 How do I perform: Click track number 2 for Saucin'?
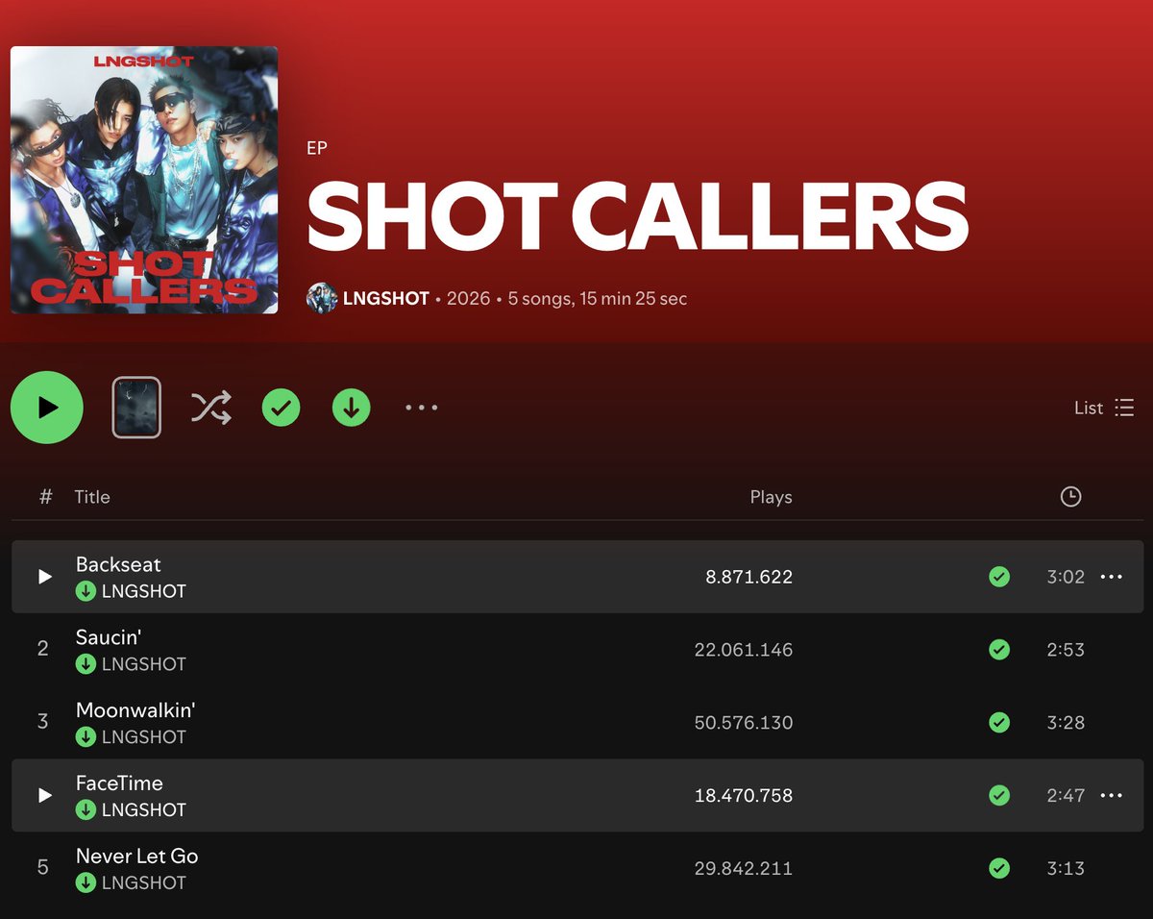[x=42, y=650]
